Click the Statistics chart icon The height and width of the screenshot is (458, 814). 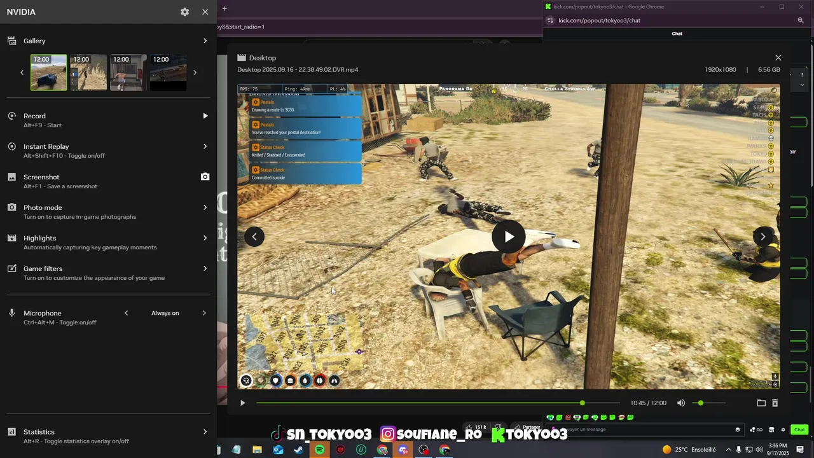point(11,432)
